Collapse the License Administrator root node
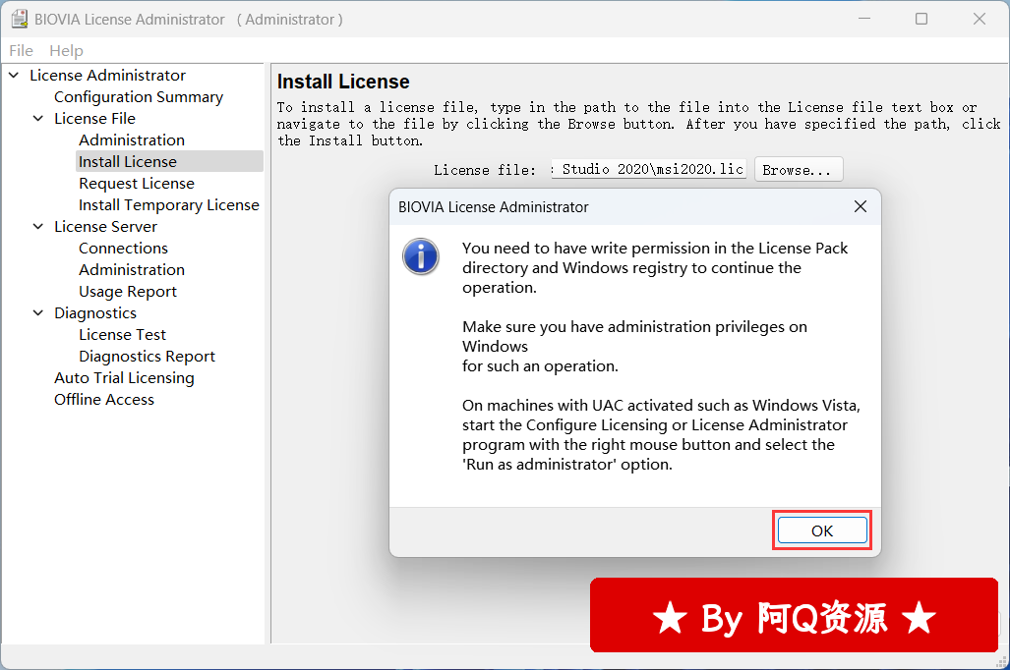Image resolution: width=1010 pixels, height=670 pixels. pyautogui.click(x=14, y=76)
